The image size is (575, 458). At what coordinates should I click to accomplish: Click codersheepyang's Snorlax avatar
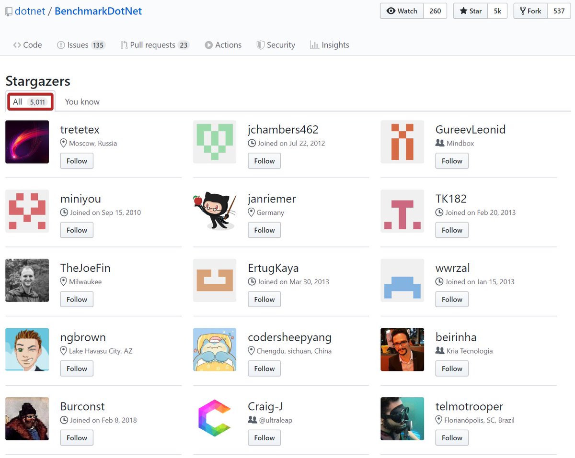(x=215, y=349)
